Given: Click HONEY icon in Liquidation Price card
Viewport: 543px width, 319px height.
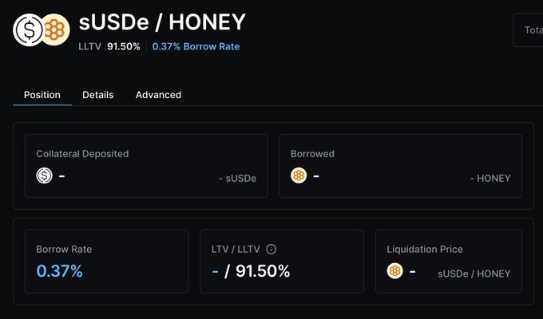Looking at the screenshot, I should (394, 271).
